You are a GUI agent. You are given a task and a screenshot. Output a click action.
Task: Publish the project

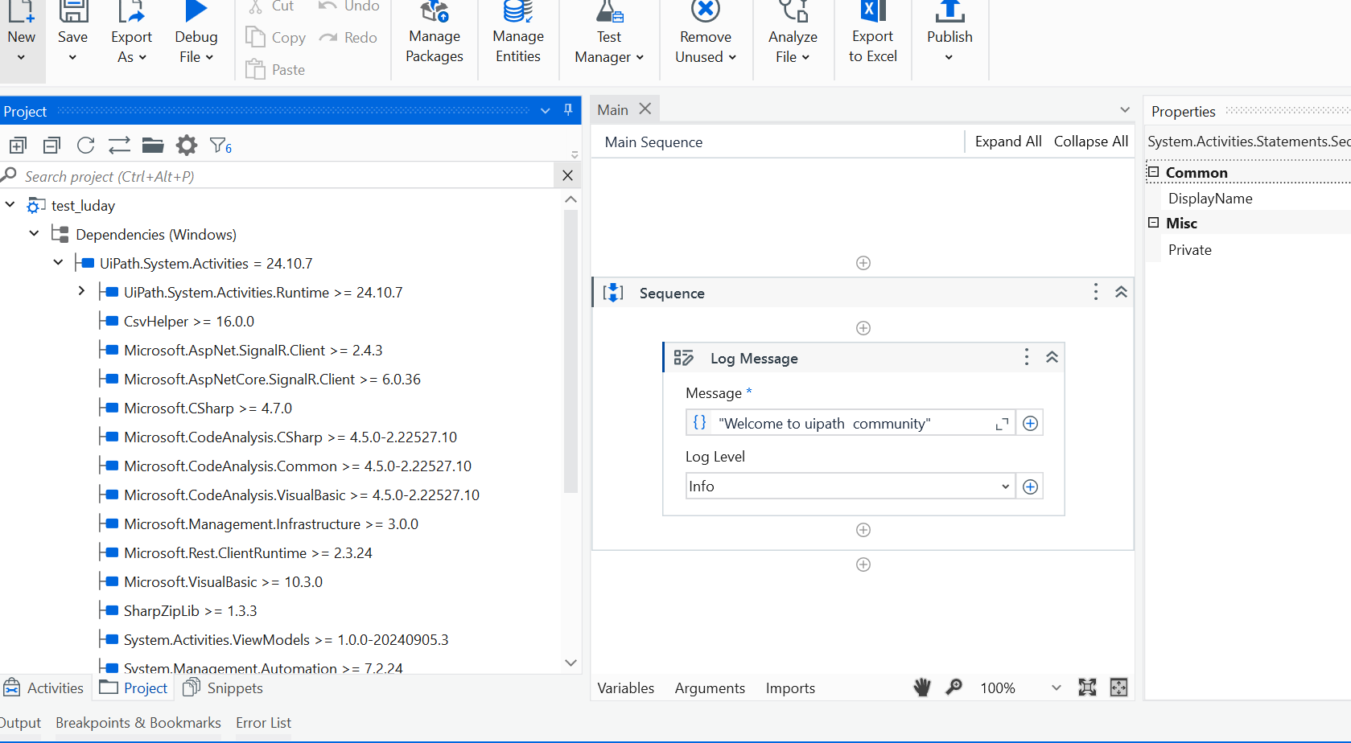pos(949,36)
